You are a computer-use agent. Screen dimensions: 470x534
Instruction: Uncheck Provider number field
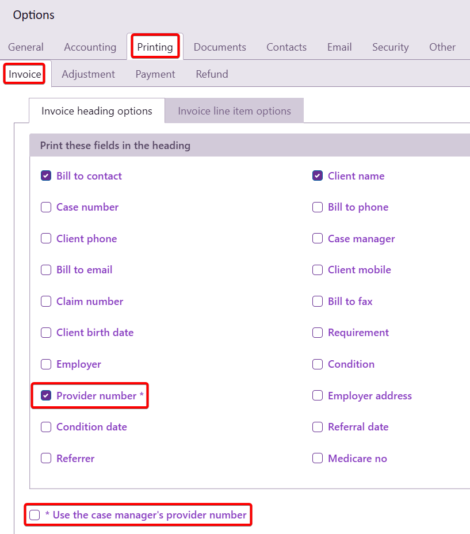point(46,396)
